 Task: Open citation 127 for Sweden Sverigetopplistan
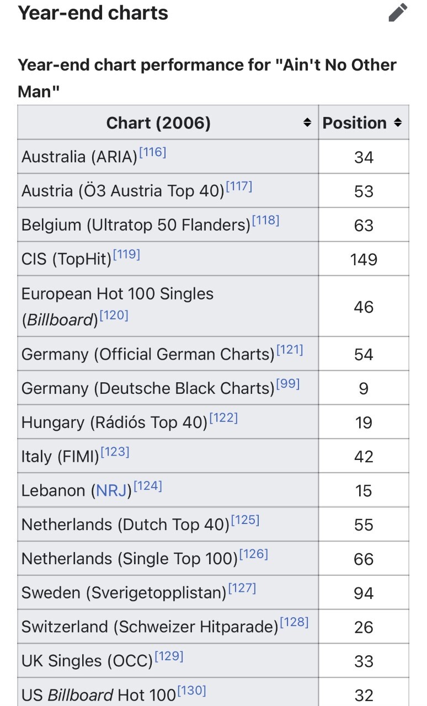pos(243,589)
